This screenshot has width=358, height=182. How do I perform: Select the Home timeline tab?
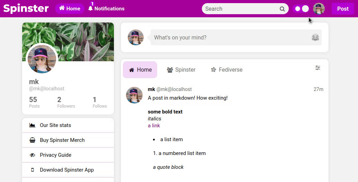[x=140, y=70]
